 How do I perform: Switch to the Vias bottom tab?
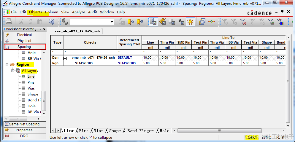tap(99, 131)
